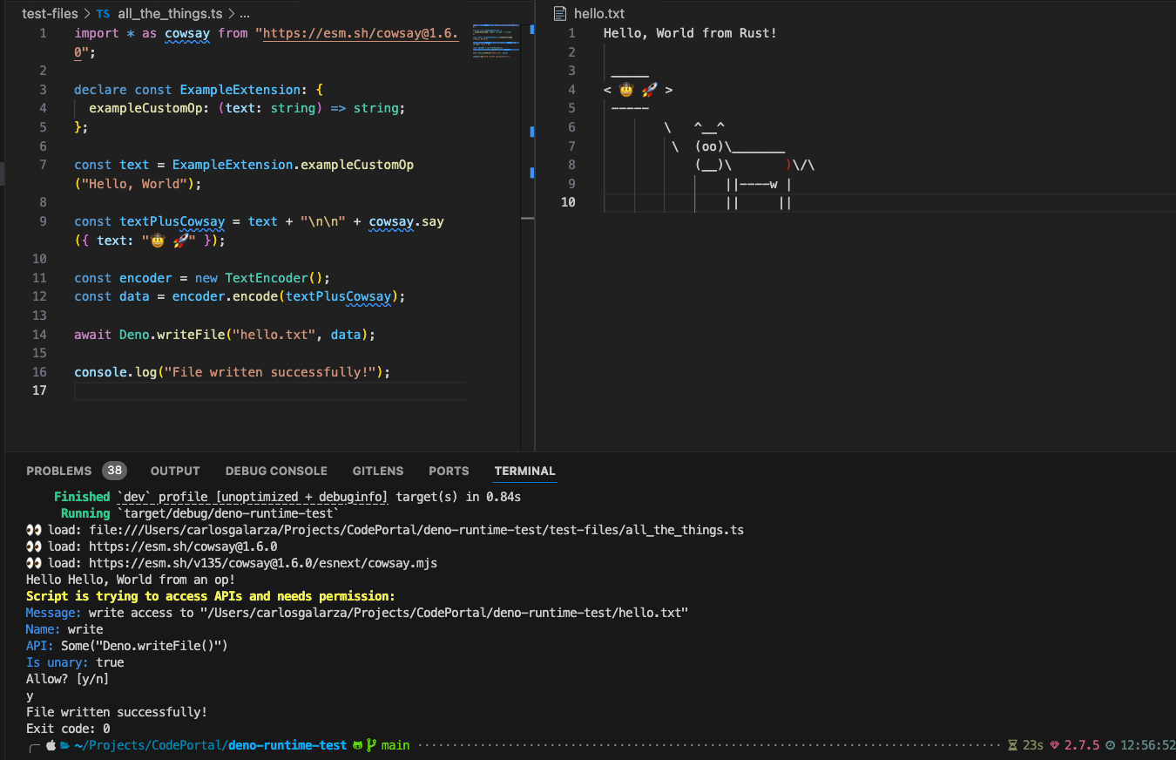Image resolution: width=1176 pixels, height=760 pixels.
Task: Click the TS file icon in the breadcrumb
Action: pyautogui.click(x=103, y=14)
